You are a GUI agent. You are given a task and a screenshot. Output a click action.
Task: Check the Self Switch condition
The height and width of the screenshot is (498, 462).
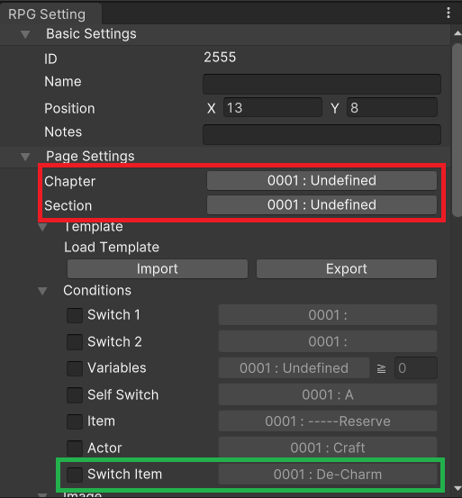[x=75, y=395]
